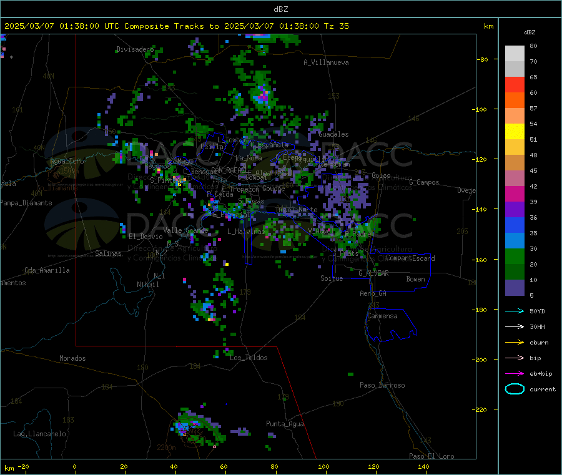Click the cyan current ellipse icon
Screen dimensions: 562x475
pos(515,389)
